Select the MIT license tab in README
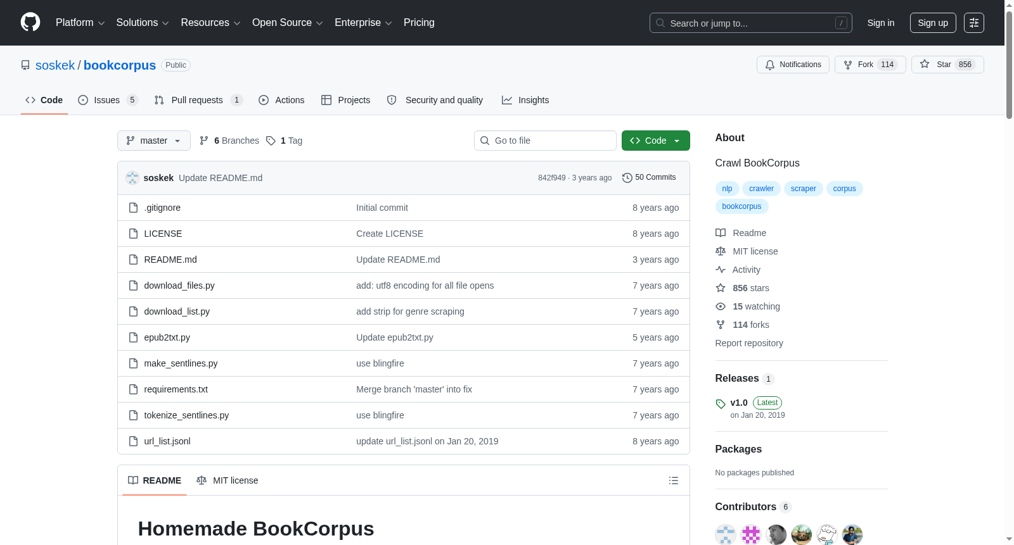 [228, 480]
